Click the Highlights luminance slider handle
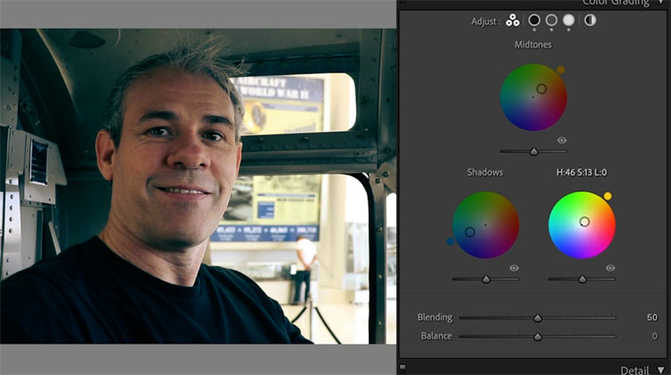The image size is (671, 375). pos(582,279)
